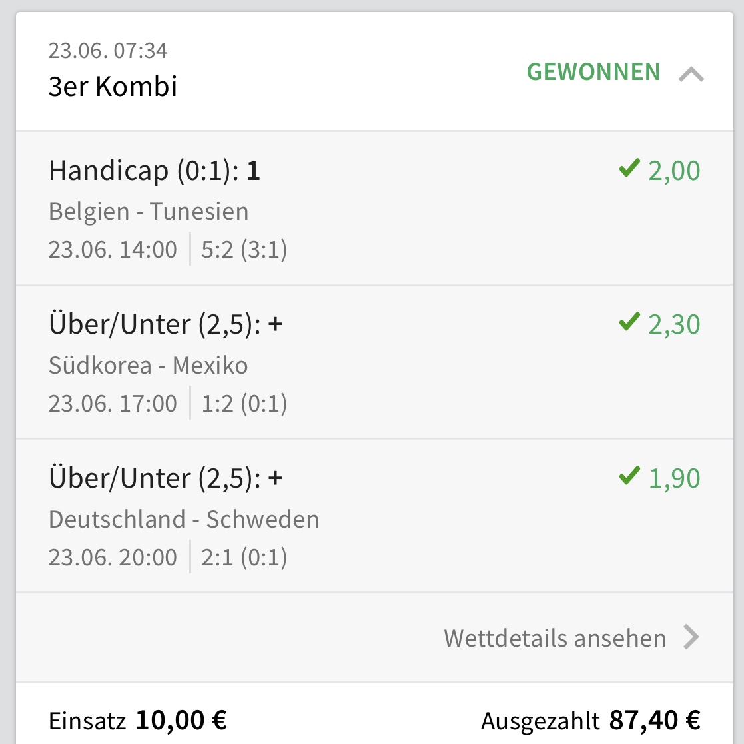The height and width of the screenshot is (744, 744).
Task: Click the Einsatz 10,00 € stake amount
Action: pos(181,720)
